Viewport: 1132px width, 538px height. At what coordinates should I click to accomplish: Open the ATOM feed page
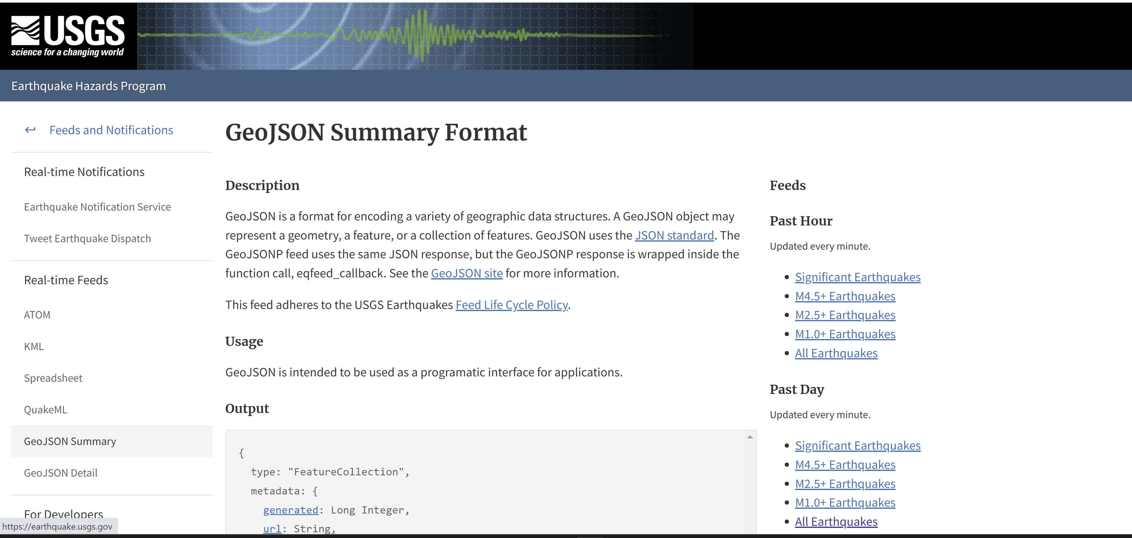pyautogui.click(x=37, y=315)
